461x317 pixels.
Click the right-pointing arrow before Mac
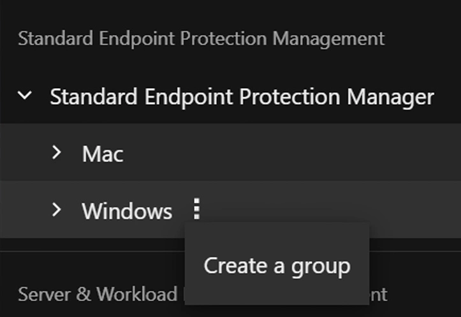pos(56,152)
